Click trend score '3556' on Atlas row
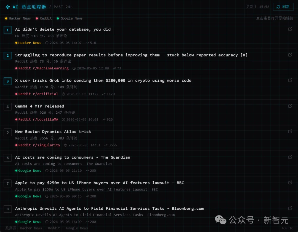The height and width of the screenshot is (232, 298). 111,145
